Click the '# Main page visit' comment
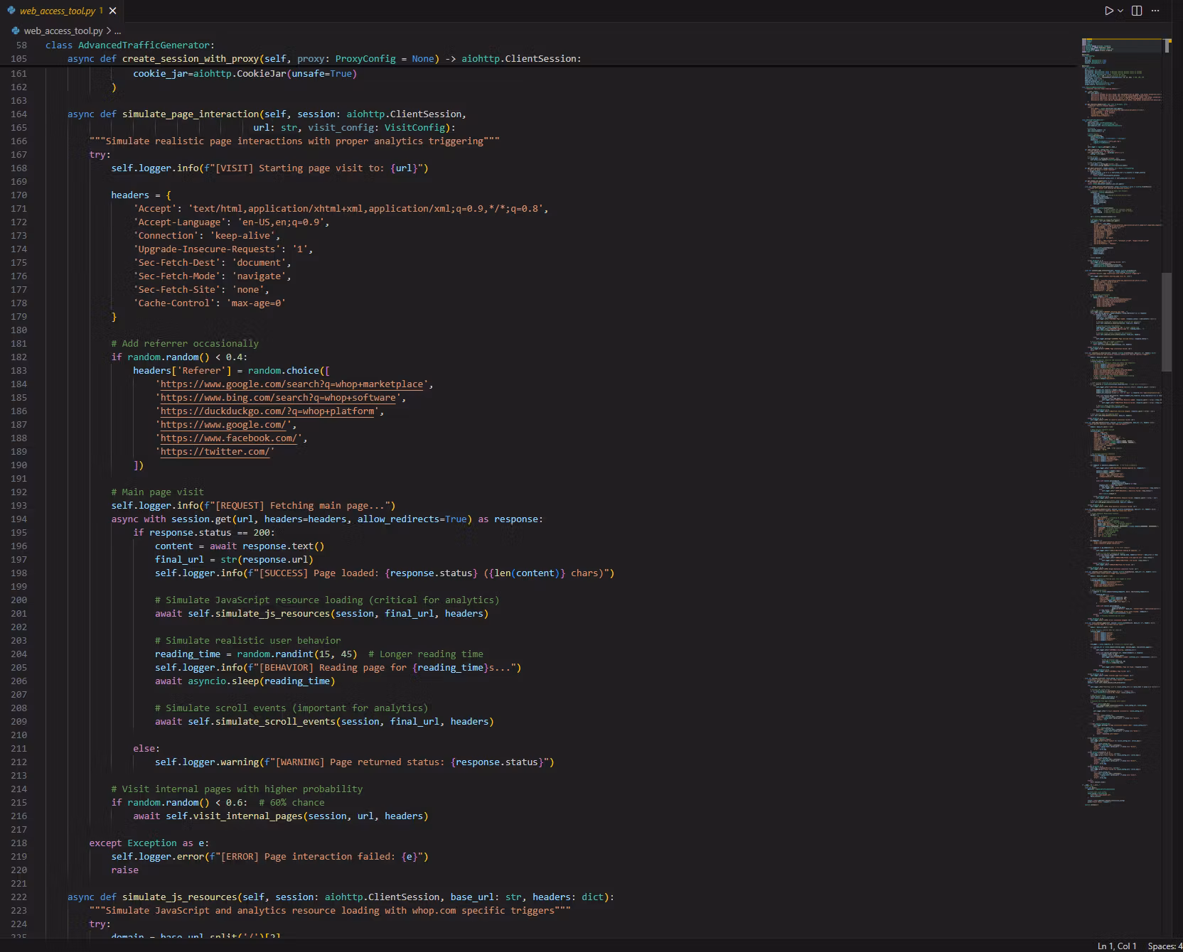1183x952 pixels. click(157, 492)
